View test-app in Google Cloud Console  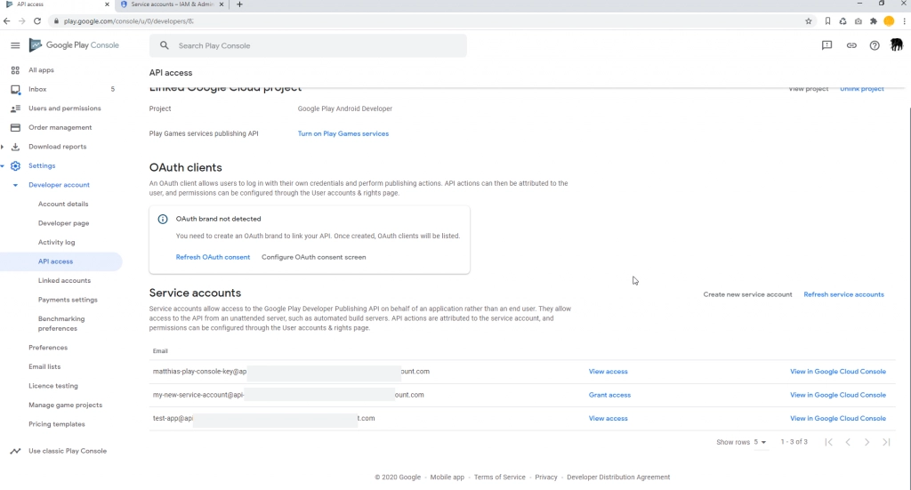838,419
